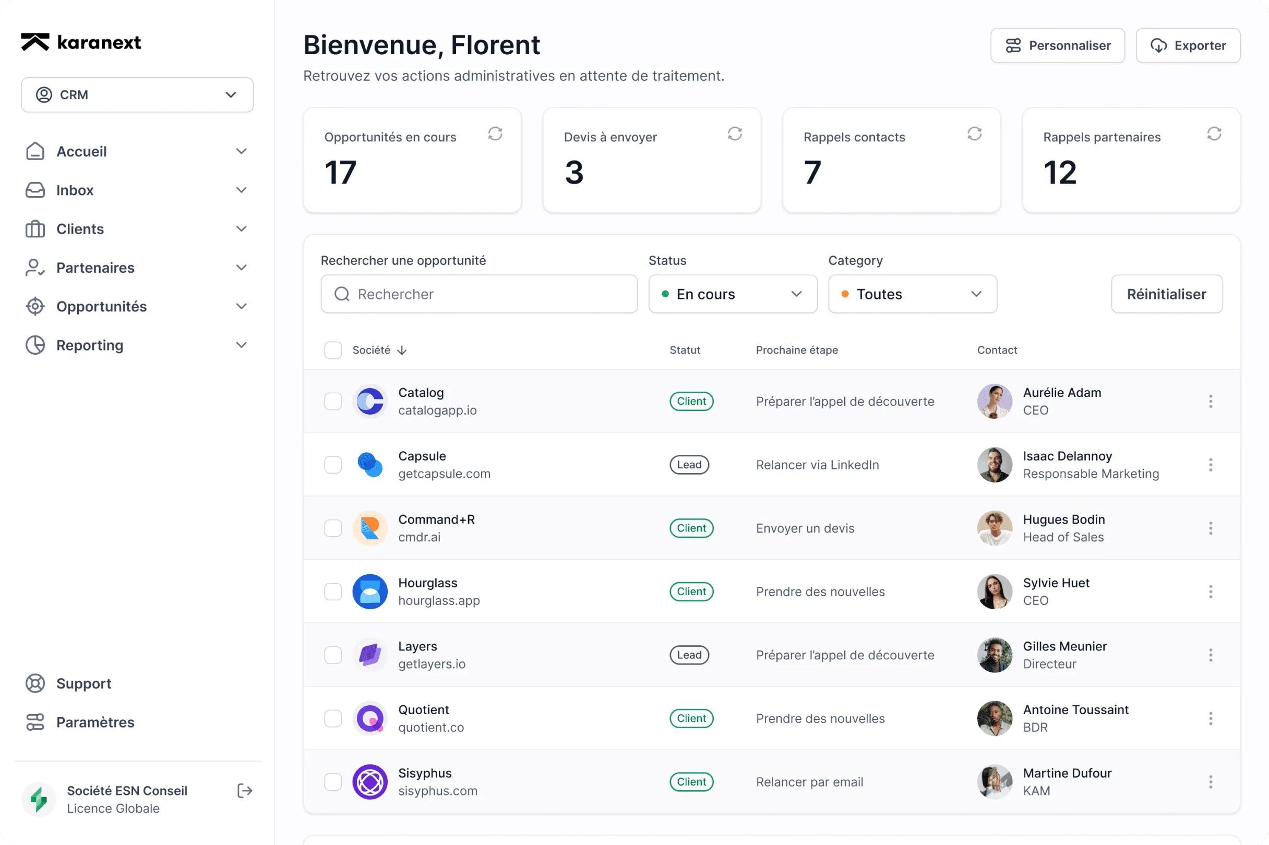Viewport: 1269px width, 845px height.
Task: Check the row checkbox for Catalog
Action: (332, 401)
